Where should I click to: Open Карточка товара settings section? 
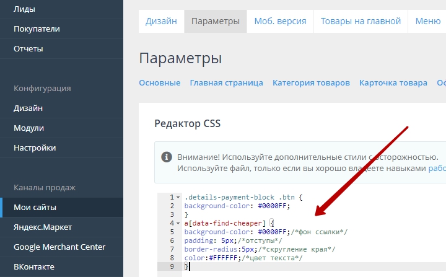point(393,83)
